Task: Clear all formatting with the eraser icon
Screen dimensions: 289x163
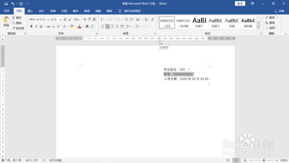Action: [85, 19]
